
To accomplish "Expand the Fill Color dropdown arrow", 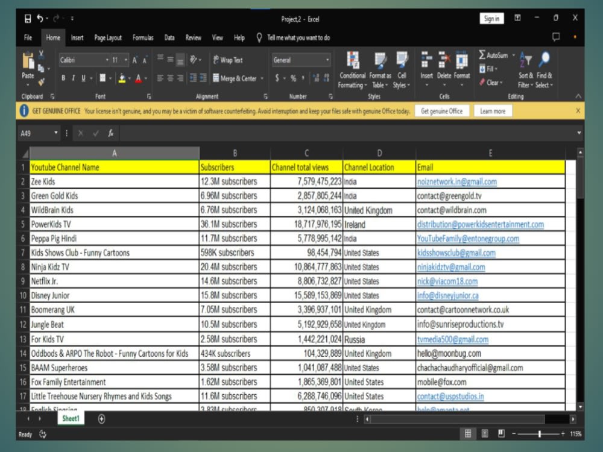I will (129, 78).
